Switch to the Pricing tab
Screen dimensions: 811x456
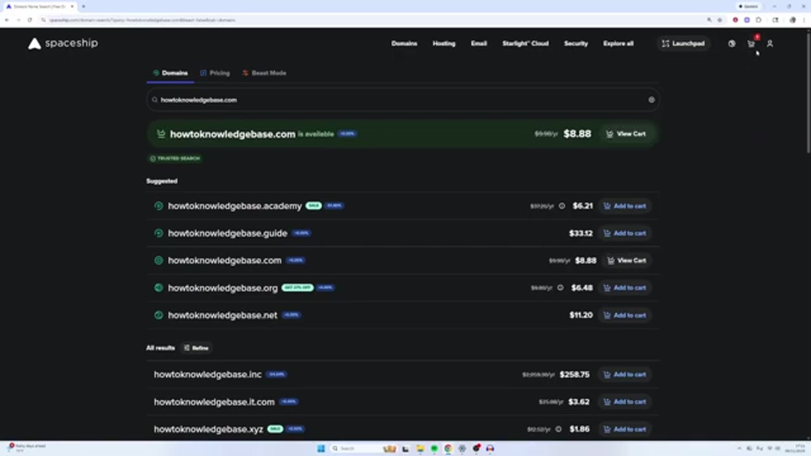215,73
